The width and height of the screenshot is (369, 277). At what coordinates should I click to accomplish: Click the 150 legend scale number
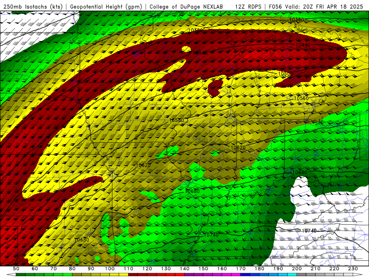pyautogui.click(x=203, y=269)
